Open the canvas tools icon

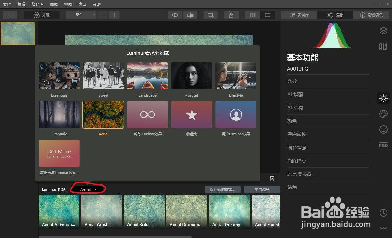[383, 46]
